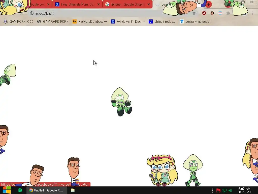
Task: Restore down the Chrome window
Action: tap(243, 2)
